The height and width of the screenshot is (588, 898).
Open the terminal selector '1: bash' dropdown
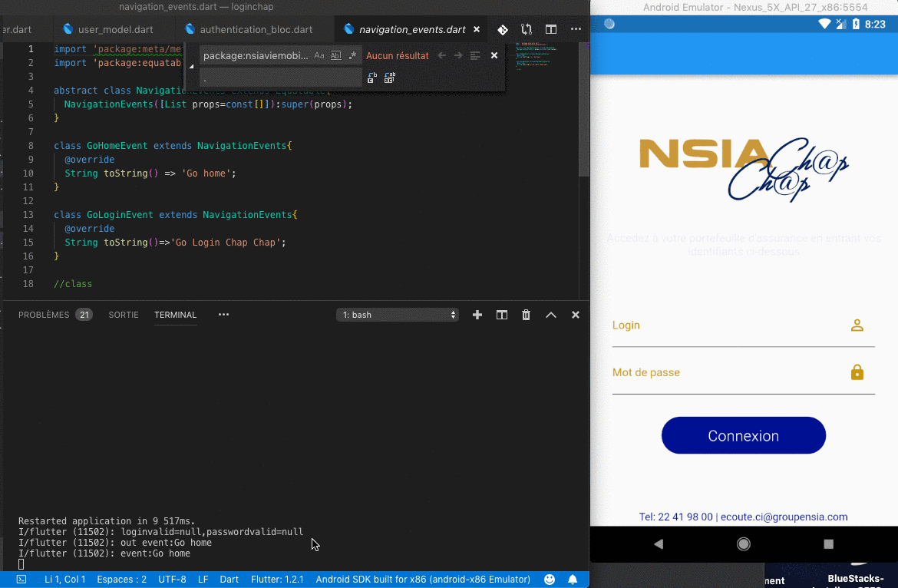click(x=398, y=315)
